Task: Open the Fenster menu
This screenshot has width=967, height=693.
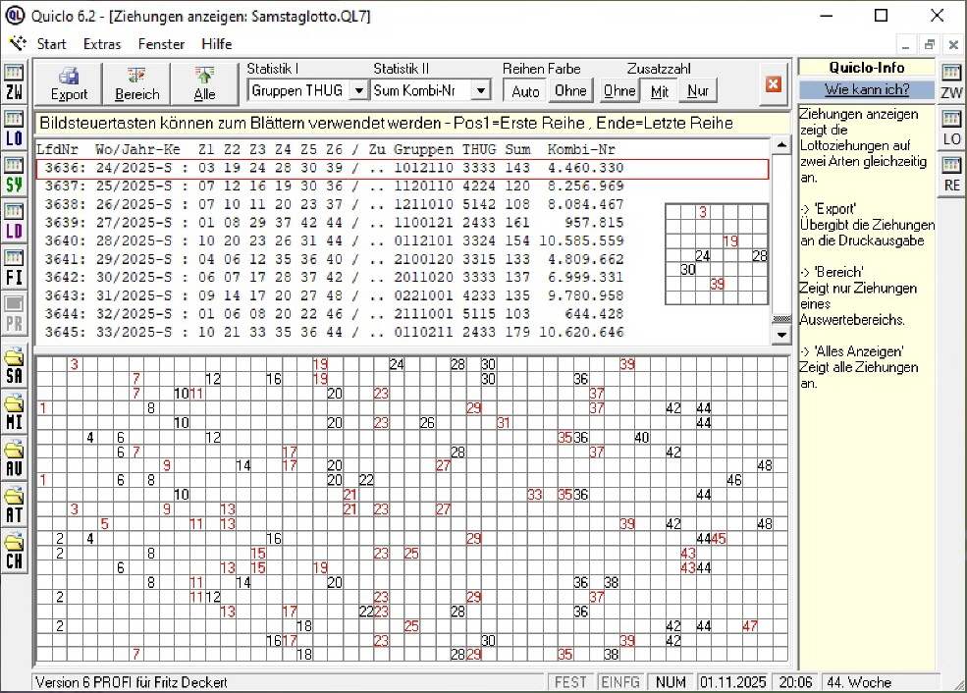Action: pos(161,44)
